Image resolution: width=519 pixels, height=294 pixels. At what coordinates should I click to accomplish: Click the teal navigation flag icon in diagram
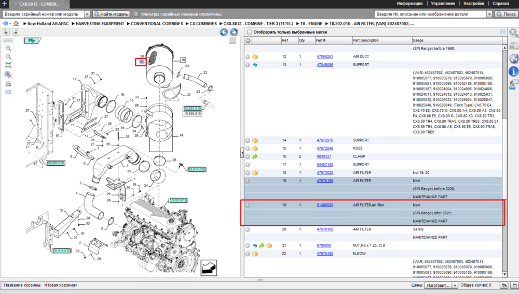[32, 40]
